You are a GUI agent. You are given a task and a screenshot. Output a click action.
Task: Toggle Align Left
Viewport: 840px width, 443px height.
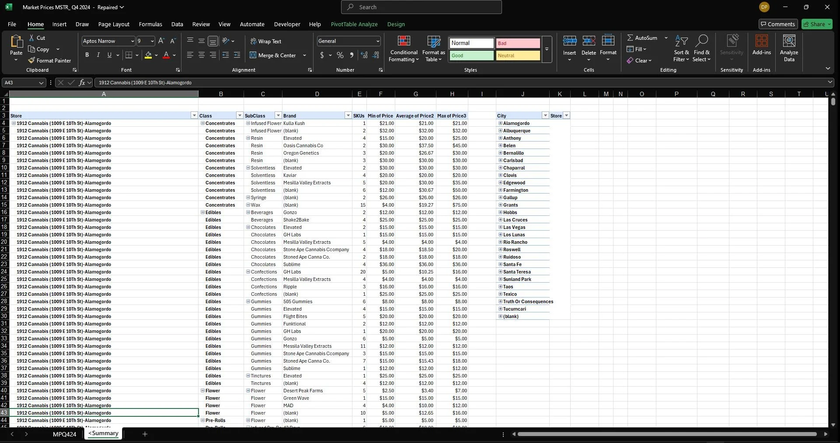click(190, 55)
